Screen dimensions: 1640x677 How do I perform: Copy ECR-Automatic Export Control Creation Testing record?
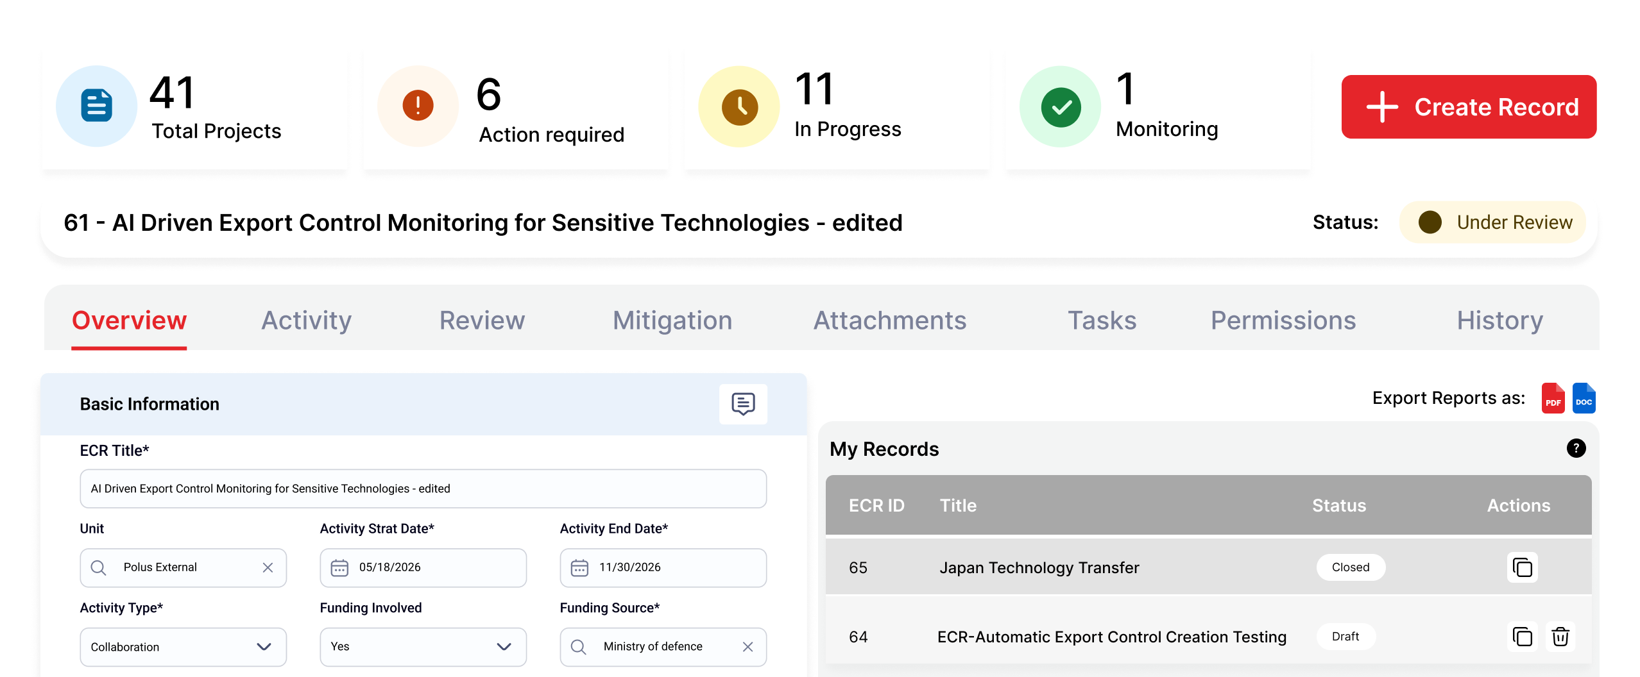[x=1522, y=637]
